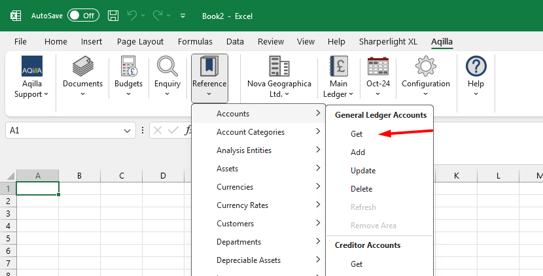Select column B header
543x276 pixels.
79,176
